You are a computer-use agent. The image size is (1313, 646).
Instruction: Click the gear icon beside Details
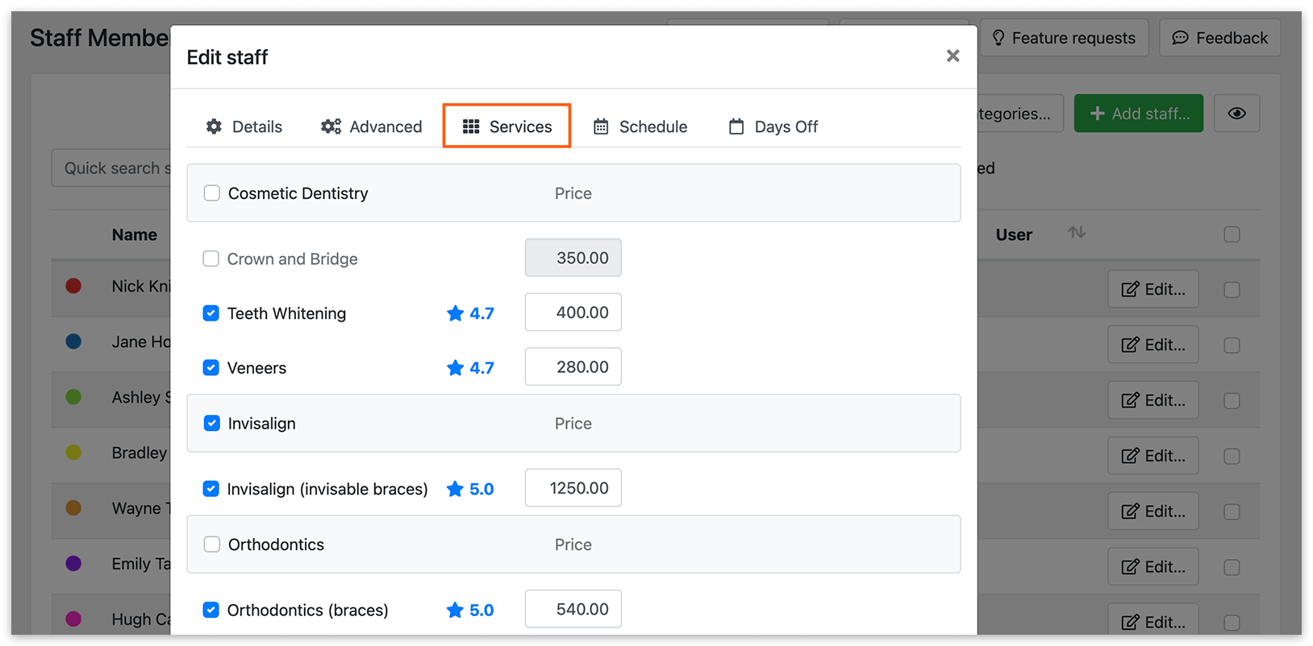pyautogui.click(x=214, y=126)
